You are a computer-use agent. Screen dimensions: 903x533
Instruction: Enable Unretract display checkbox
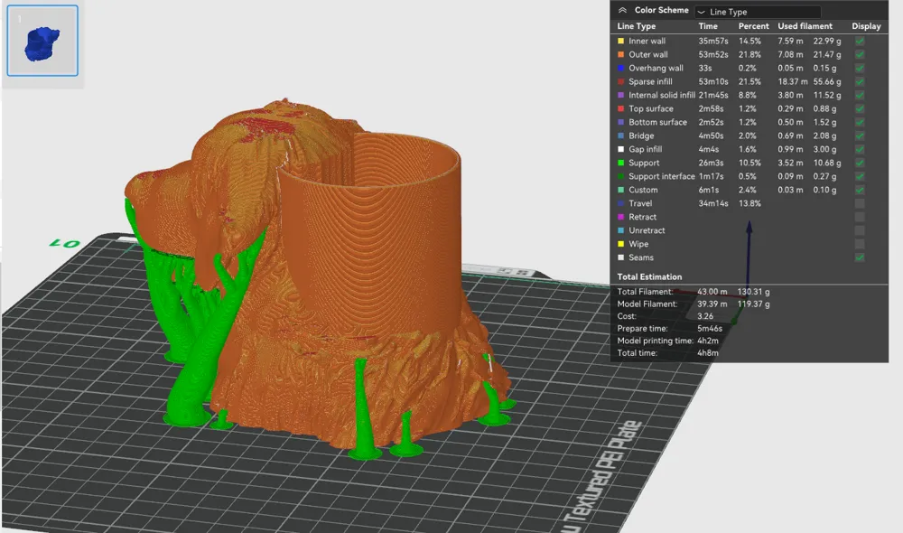pos(860,230)
